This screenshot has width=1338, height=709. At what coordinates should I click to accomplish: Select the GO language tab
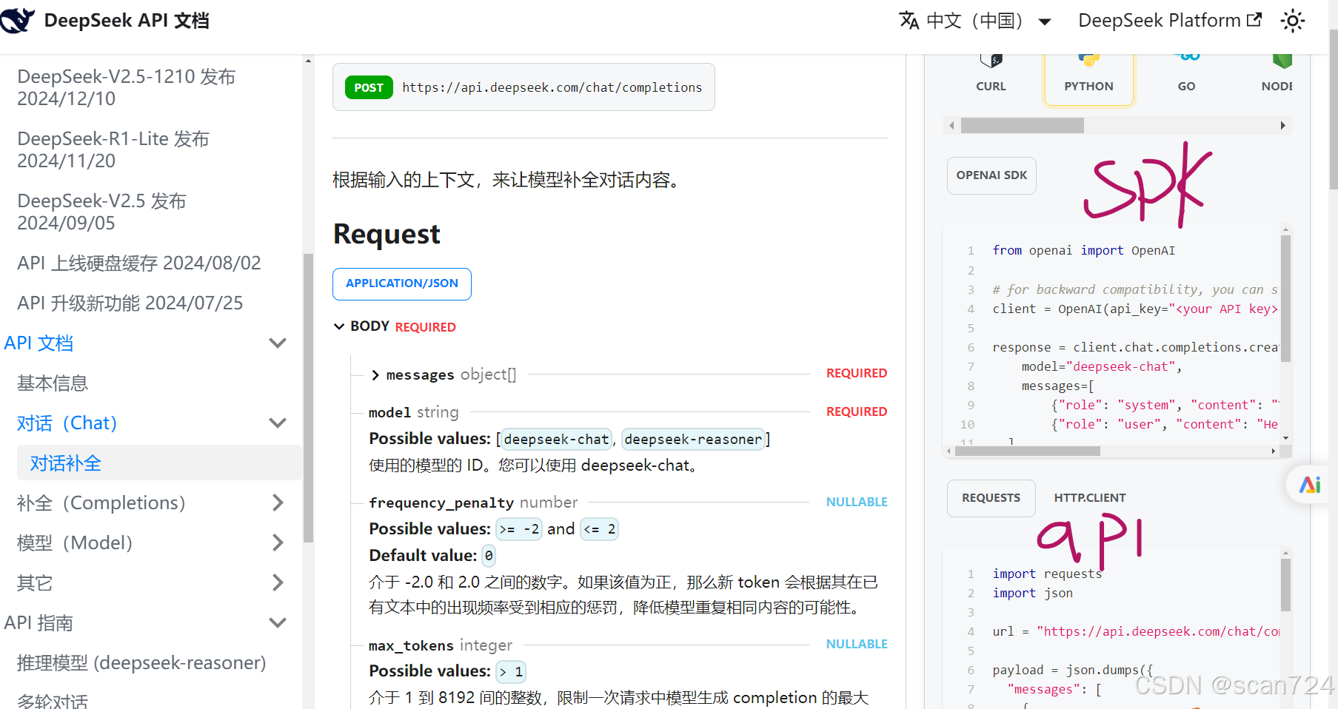1186,79
